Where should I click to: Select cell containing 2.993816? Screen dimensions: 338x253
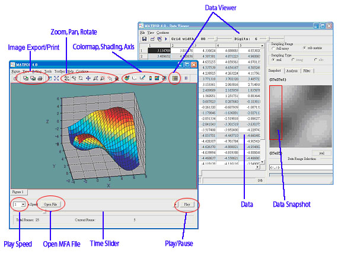pyautogui.click(x=228, y=84)
